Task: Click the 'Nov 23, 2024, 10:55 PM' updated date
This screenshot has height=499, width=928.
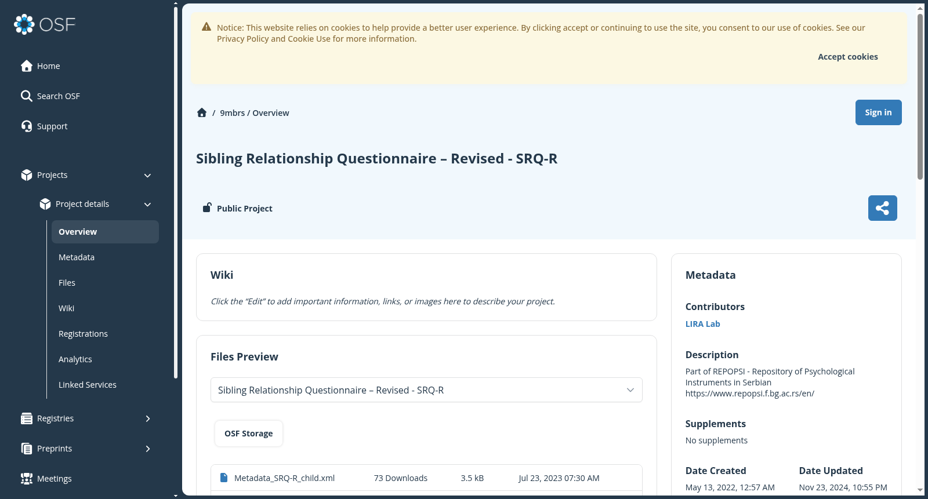Action: (x=843, y=487)
